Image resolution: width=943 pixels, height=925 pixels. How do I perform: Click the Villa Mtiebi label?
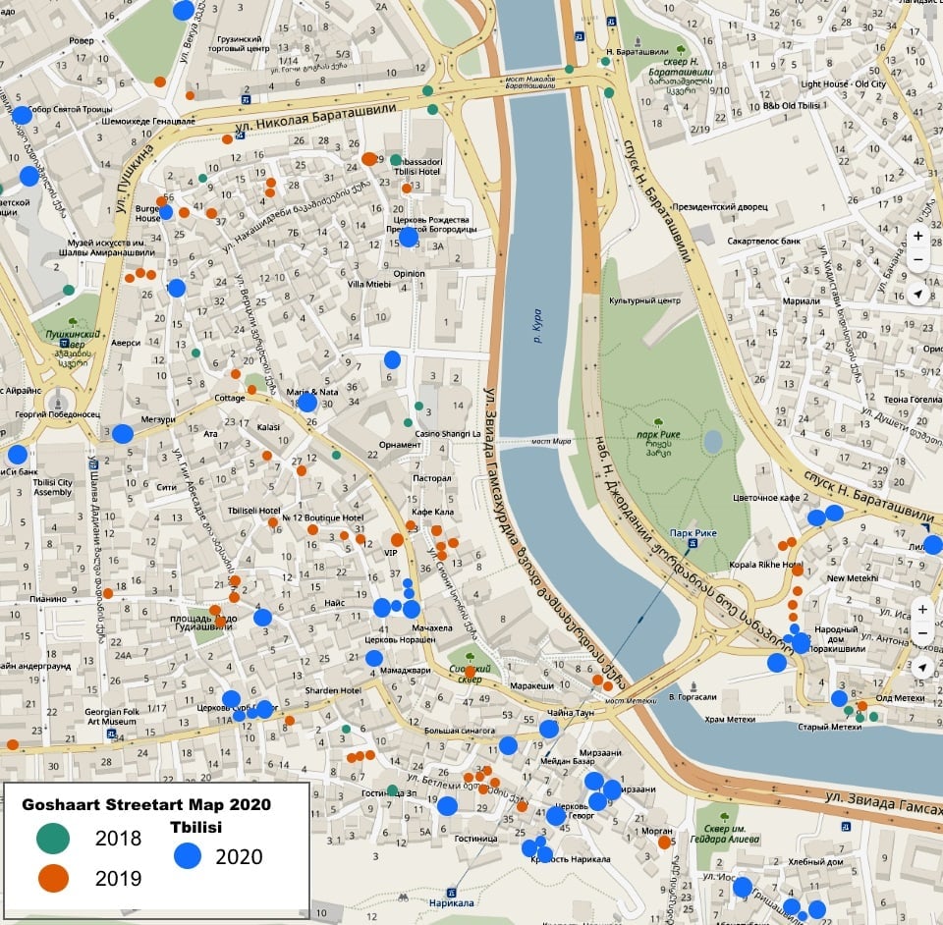(369, 284)
